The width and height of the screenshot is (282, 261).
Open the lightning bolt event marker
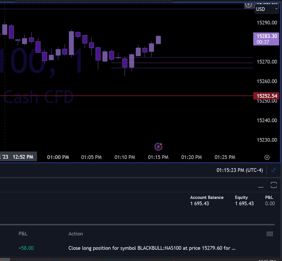158,147
